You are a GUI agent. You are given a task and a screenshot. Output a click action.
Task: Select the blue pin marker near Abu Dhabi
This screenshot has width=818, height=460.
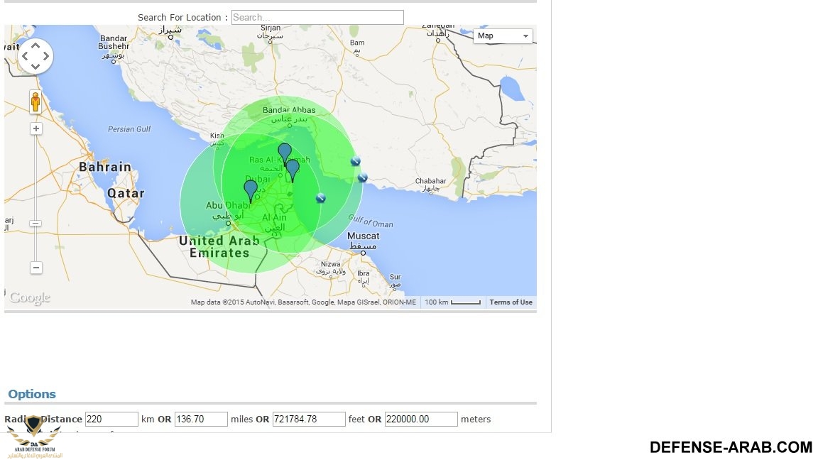(x=251, y=190)
